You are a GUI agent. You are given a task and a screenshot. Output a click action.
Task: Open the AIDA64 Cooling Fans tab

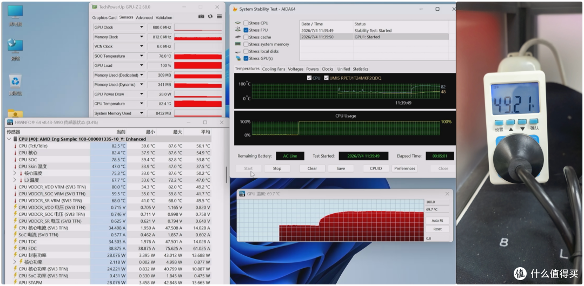point(274,69)
